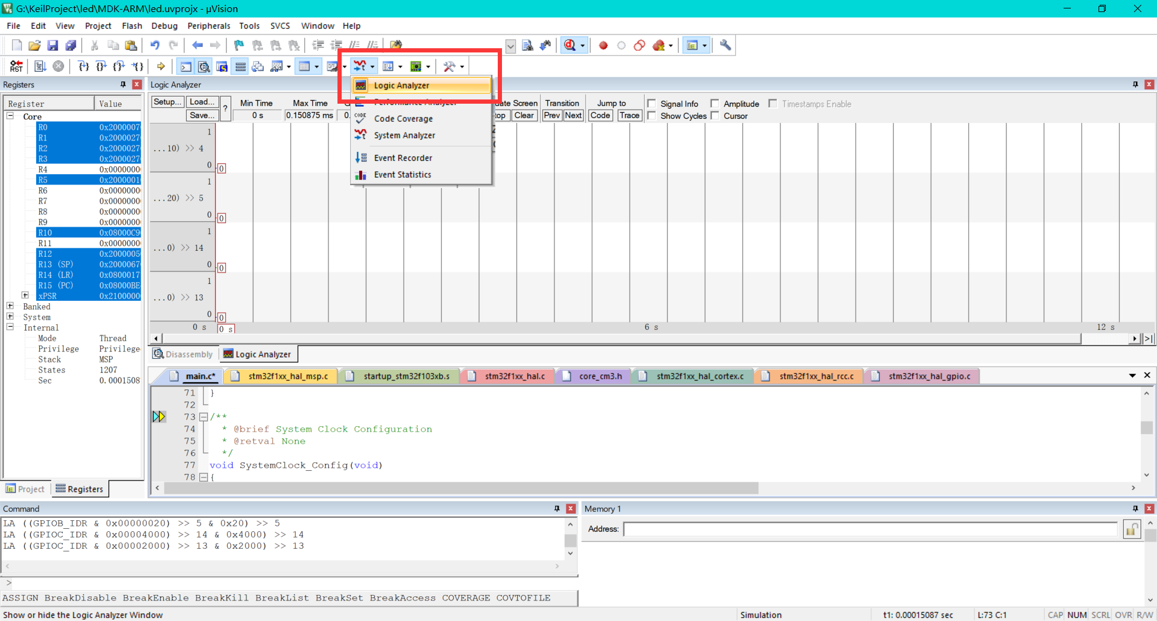This screenshot has width=1157, height=621.
Task: Click the Clear button
Action: click(x=524, y=115)
